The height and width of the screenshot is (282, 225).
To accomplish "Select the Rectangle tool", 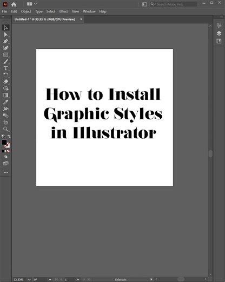I will (5, 55).
